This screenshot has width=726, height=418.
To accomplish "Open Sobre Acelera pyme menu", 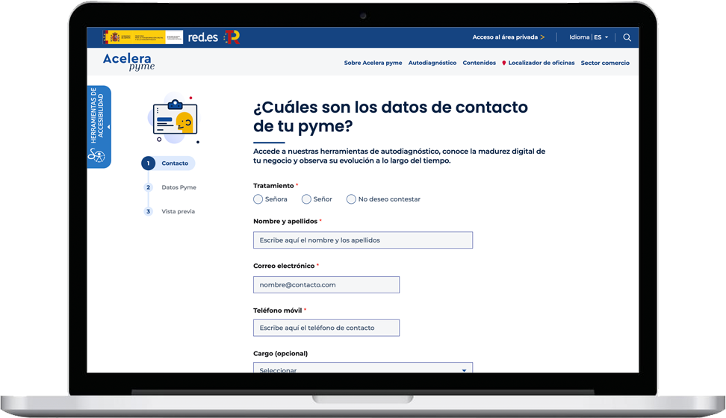I will (x=373, y=63).
